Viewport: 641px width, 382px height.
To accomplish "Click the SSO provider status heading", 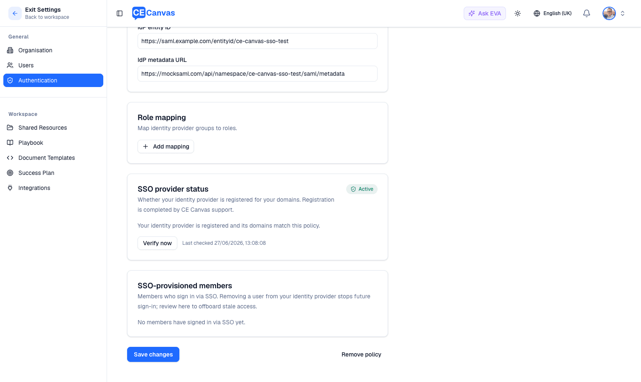I will point(173,189).
